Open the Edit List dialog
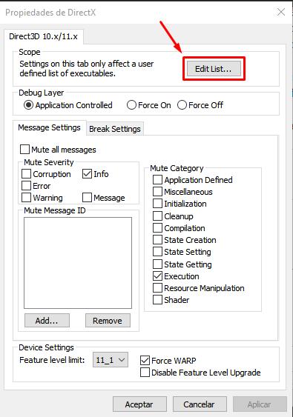293x417 pixels. click(214, 69)
